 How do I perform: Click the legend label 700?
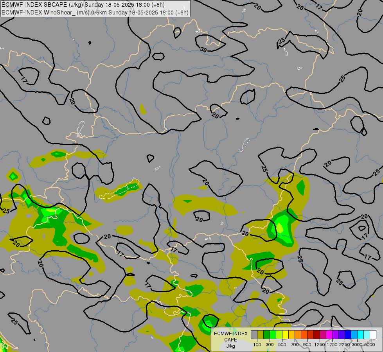295,345
